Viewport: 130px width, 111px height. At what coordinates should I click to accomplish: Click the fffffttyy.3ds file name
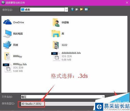tap(20, 64)
